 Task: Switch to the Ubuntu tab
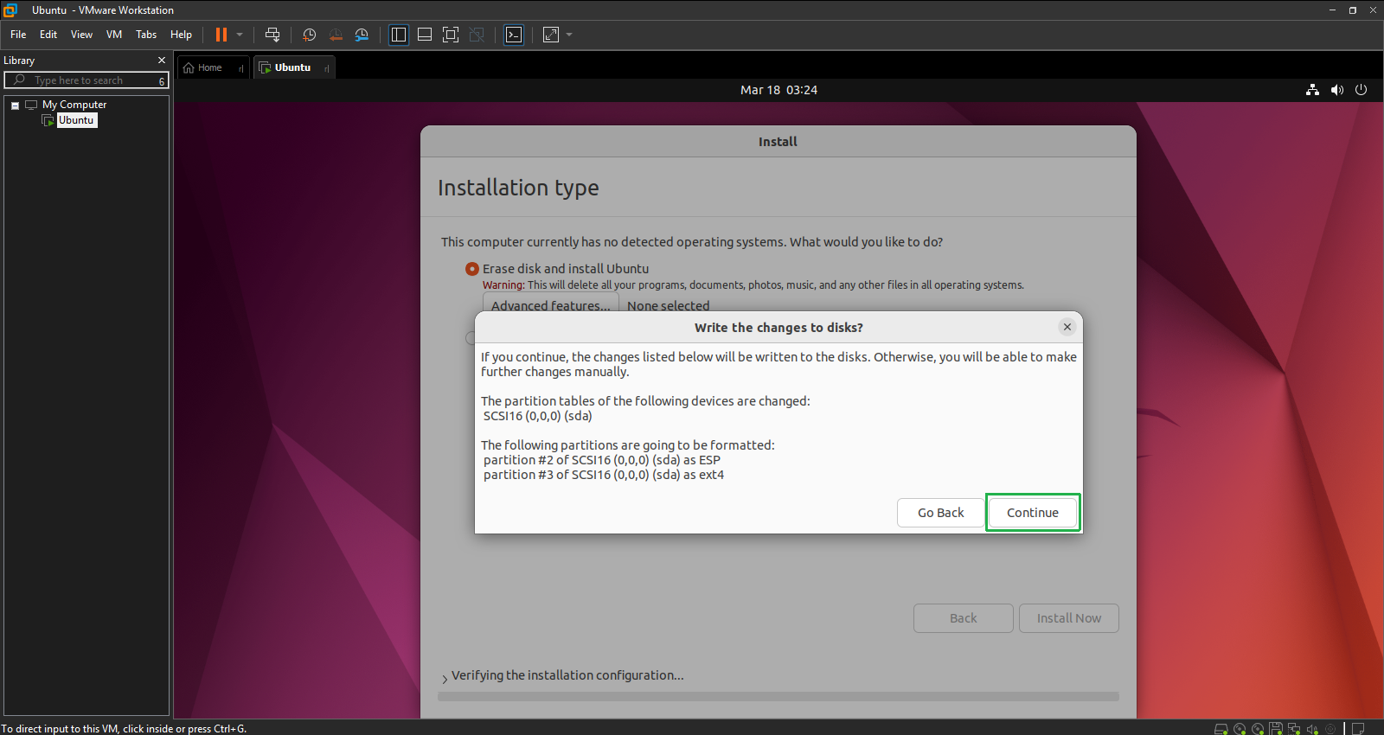292,67
